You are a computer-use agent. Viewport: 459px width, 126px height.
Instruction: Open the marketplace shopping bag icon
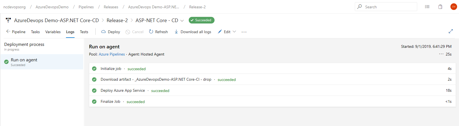[x=440, y=7]
